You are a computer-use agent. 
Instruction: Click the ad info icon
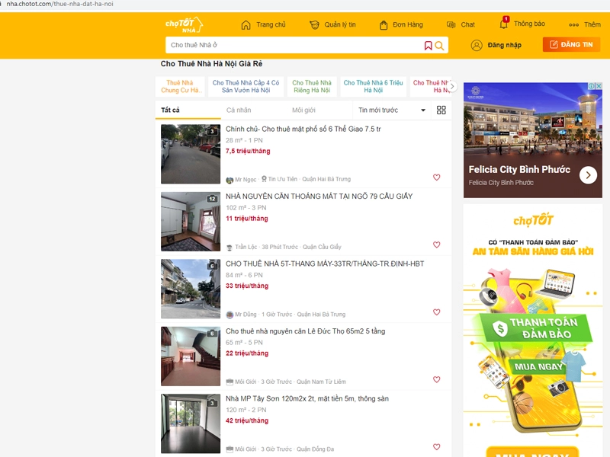[592, 86]
